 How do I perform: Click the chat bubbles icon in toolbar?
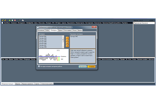pos(23,20)
